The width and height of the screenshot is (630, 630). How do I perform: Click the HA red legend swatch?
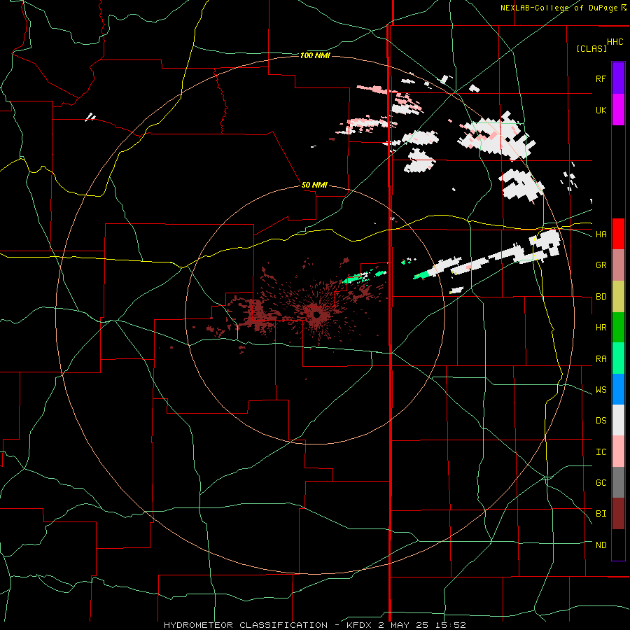pos(618,234)
